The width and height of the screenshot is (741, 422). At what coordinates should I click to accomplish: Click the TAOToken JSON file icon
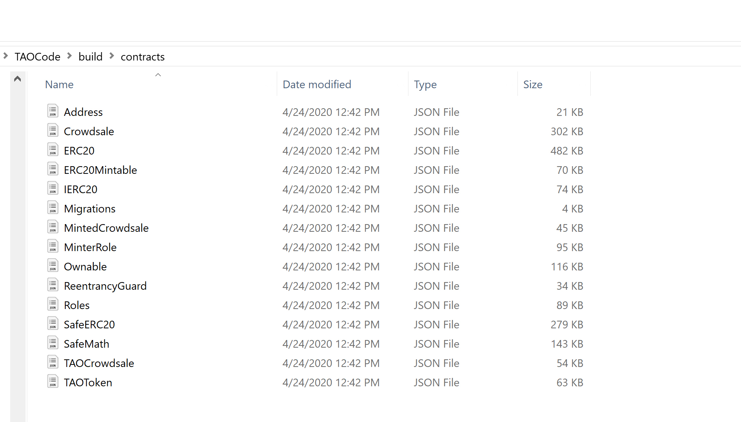click(x=53, y=382)
